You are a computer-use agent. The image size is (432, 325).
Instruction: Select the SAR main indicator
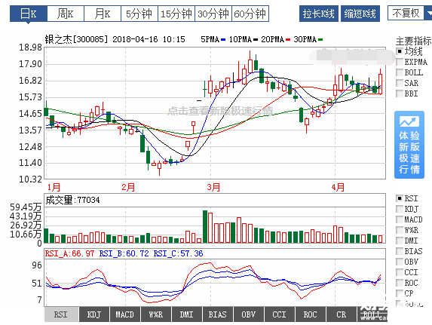400,83
